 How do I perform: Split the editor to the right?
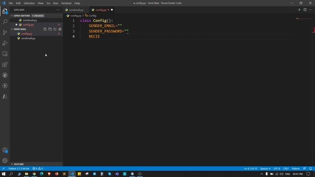click(x=305, y=10)
